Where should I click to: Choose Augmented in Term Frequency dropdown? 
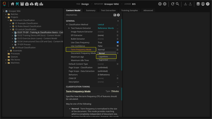tap(103, 60)
